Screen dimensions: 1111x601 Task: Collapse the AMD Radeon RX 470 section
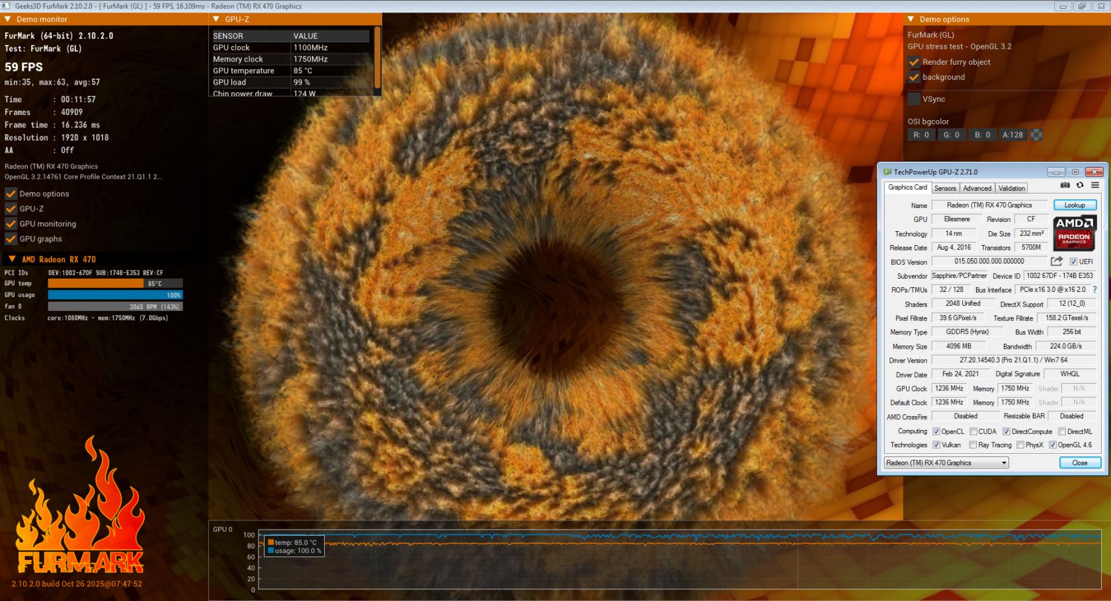click(12, 259)
